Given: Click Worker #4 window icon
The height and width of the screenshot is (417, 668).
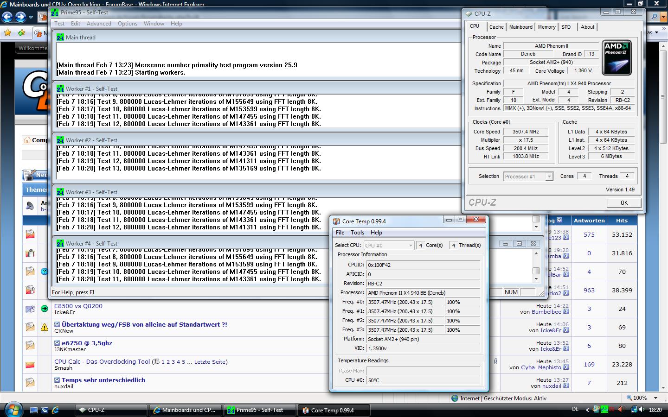Looking at the screenshot, I should (60, 243).
